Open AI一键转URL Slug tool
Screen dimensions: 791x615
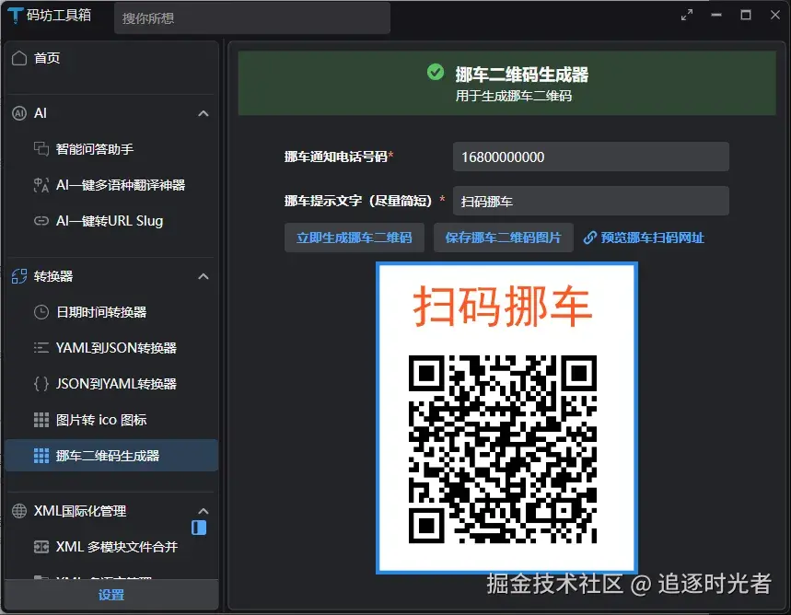pos(111,221)
